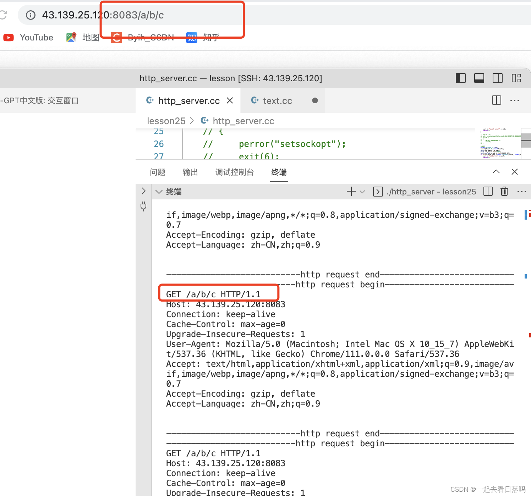This screenshot has height=496, width=531.
Task: Click the unsaved dot on text.cc tab
Action: pos(315,100)
